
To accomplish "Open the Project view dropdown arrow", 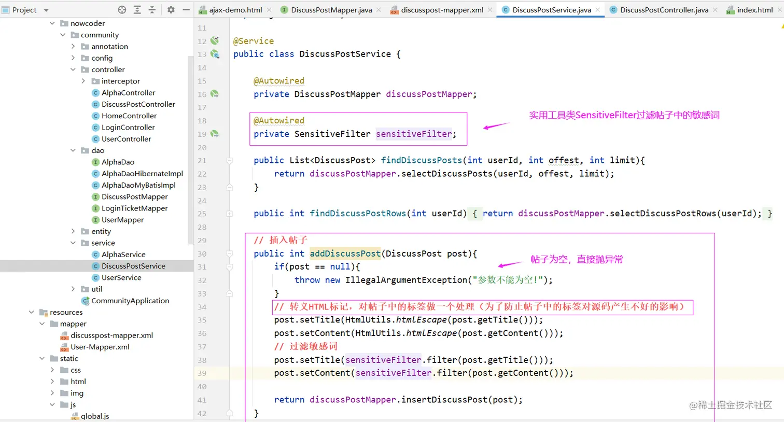I will (46, 10).
